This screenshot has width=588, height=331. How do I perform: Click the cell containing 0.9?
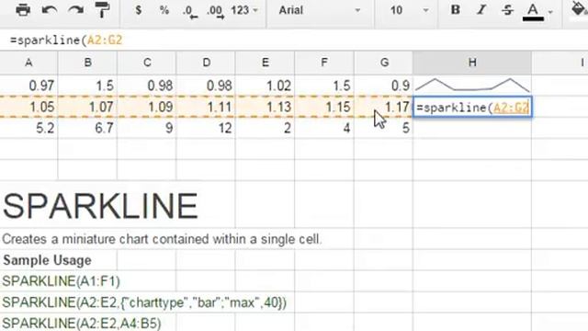click(384, 86)
